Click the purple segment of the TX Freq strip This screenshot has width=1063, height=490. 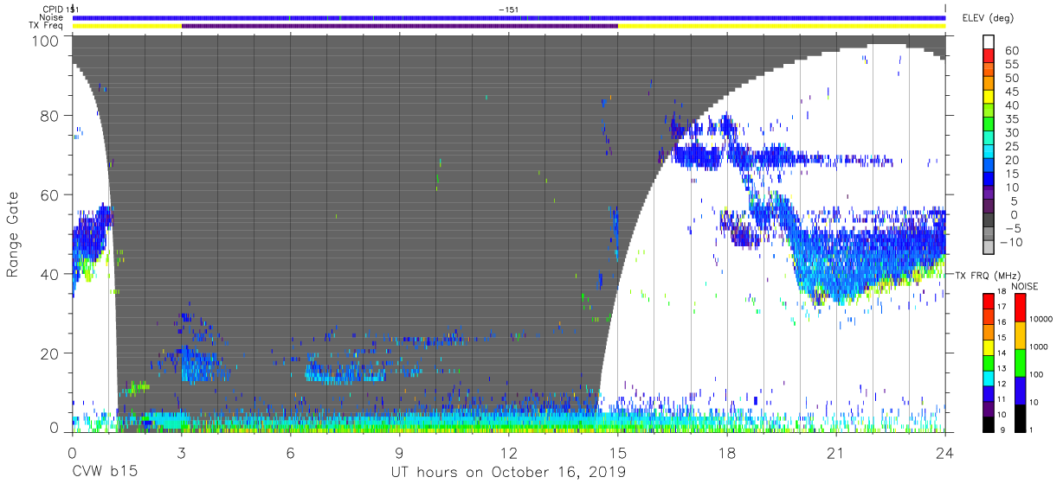click(x=399, y=26)
